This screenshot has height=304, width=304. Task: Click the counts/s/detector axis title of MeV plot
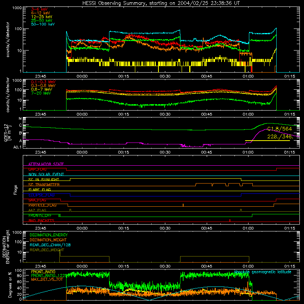pos(8,95)
